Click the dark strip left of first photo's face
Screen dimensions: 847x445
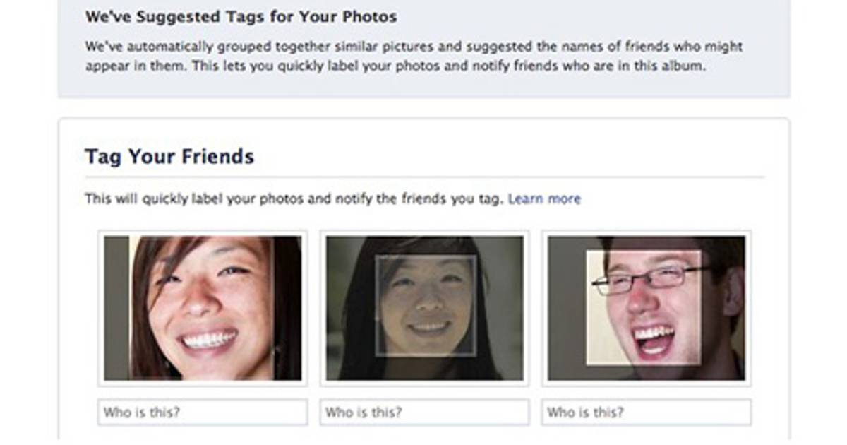pos(116,308)
